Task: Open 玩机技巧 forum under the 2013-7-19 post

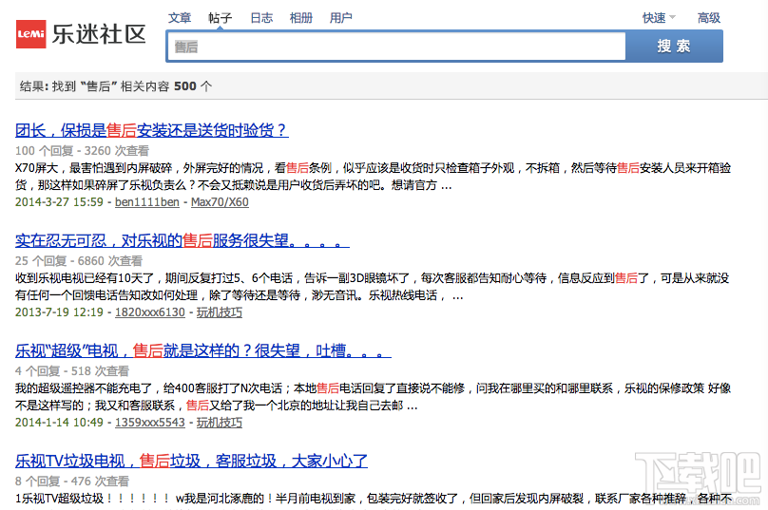Action: [220, 312]
